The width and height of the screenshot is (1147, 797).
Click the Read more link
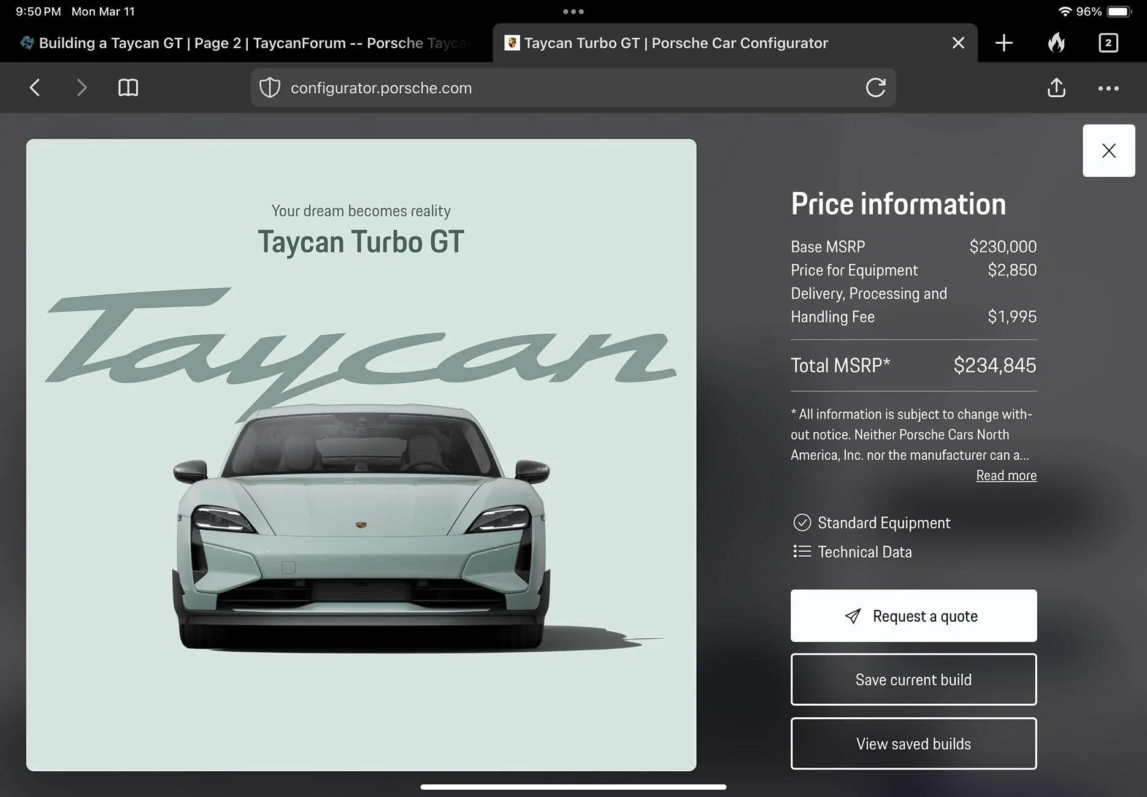click(x=1006, y=476)
